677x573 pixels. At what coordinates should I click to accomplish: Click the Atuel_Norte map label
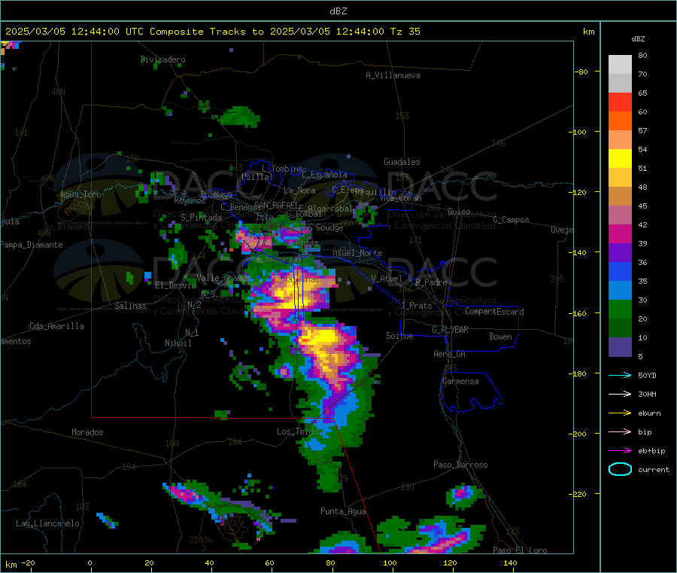(357, 253)
